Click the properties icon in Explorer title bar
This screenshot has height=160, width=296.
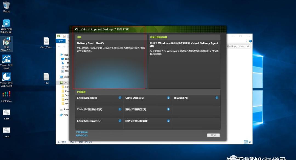pos(64,36)
